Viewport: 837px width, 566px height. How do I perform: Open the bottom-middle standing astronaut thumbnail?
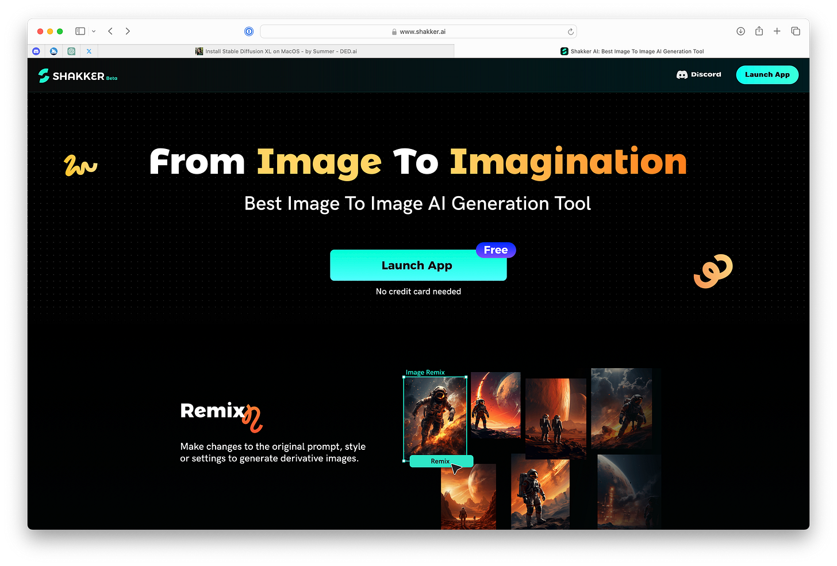pos(540,492)
